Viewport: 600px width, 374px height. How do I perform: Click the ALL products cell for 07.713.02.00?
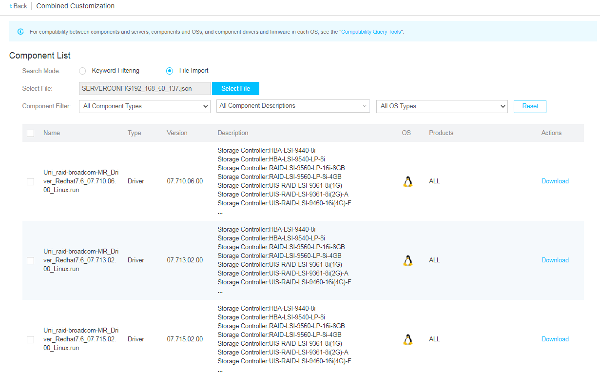[x=434, y=260]
